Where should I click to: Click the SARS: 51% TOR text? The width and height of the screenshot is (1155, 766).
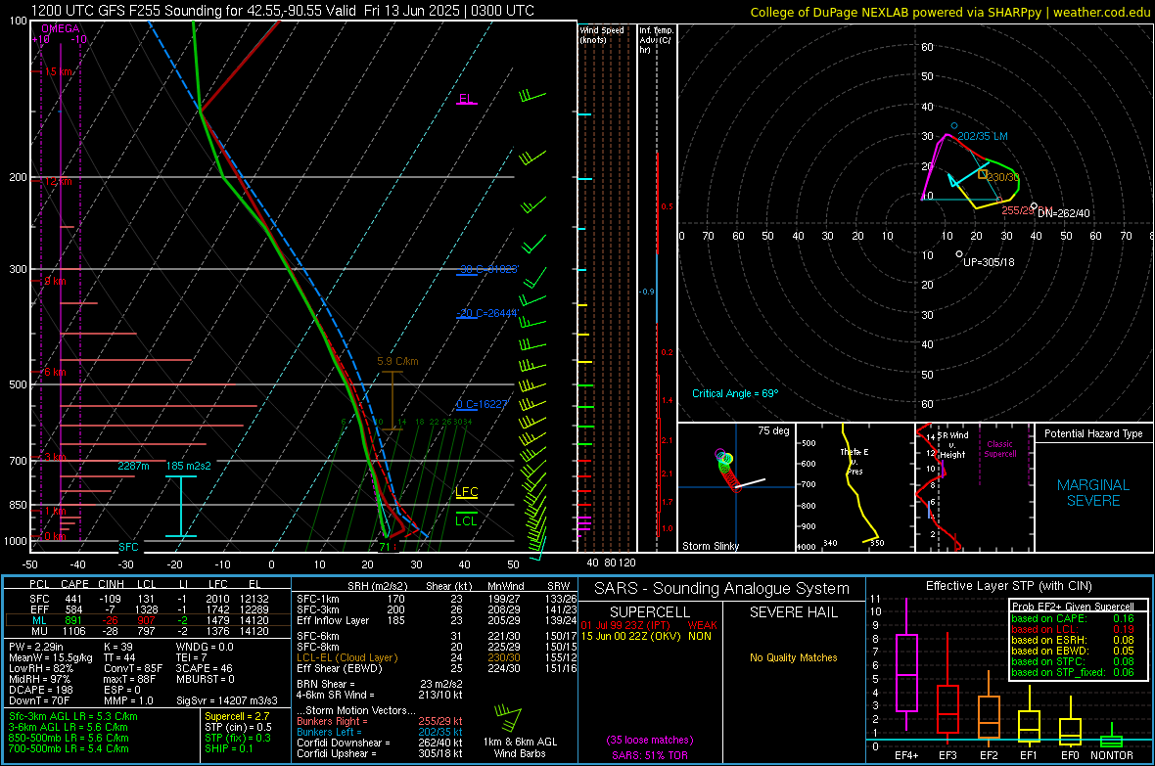coord(650,755)
